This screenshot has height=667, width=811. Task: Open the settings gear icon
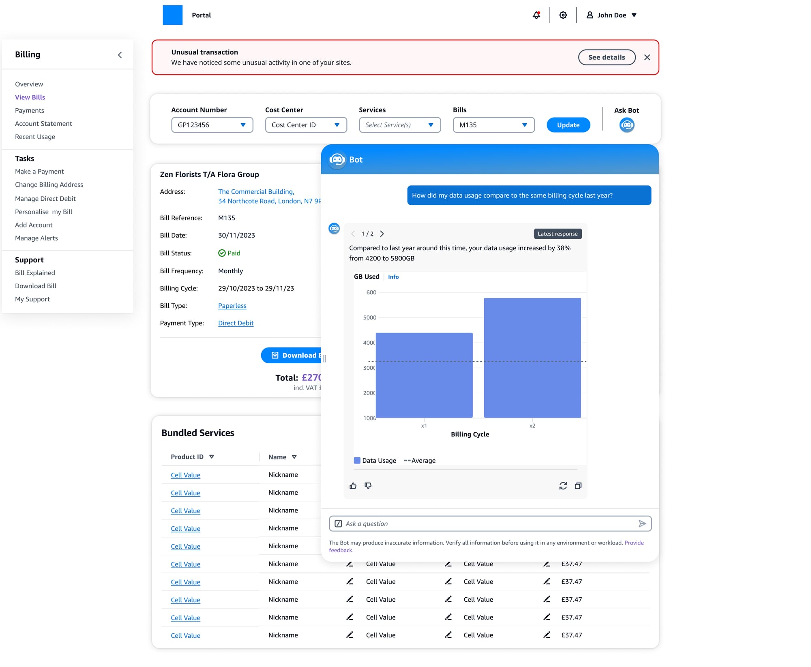(x=563, y=15)
